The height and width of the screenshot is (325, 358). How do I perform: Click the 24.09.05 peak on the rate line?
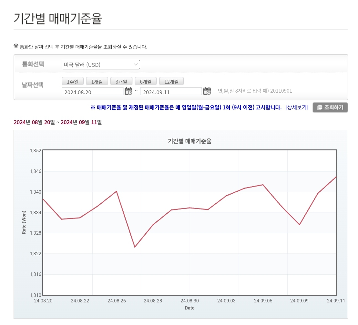pyautogui.click(x=263, y=185)
